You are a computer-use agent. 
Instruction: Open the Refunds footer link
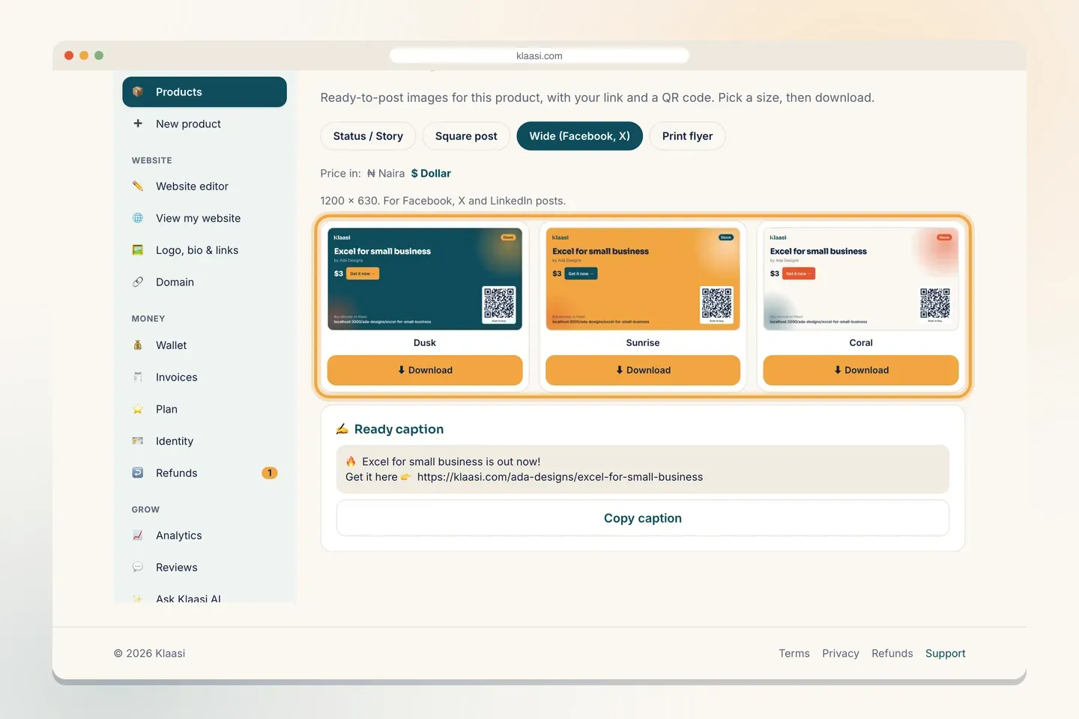coord(892,653)
